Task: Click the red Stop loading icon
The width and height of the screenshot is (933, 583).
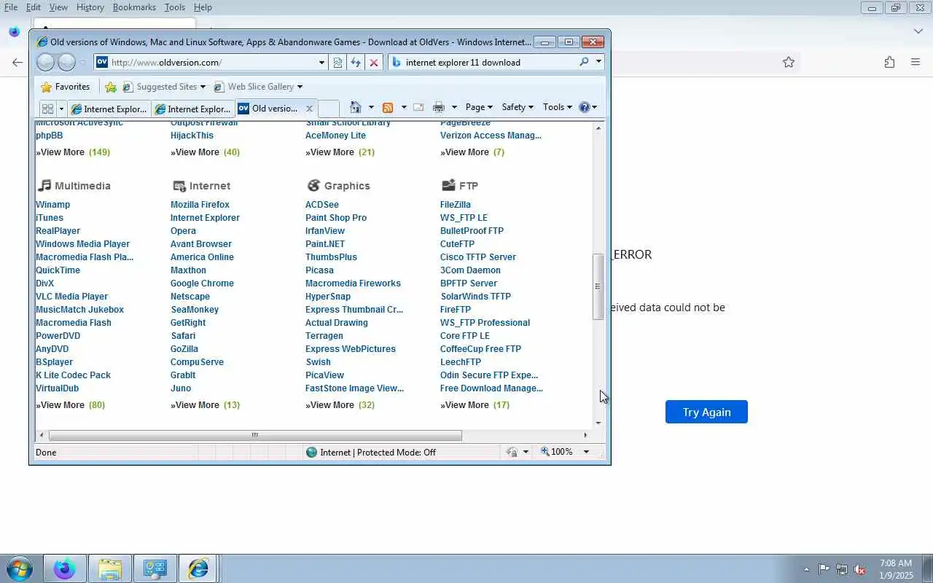Action: (374, 63)
